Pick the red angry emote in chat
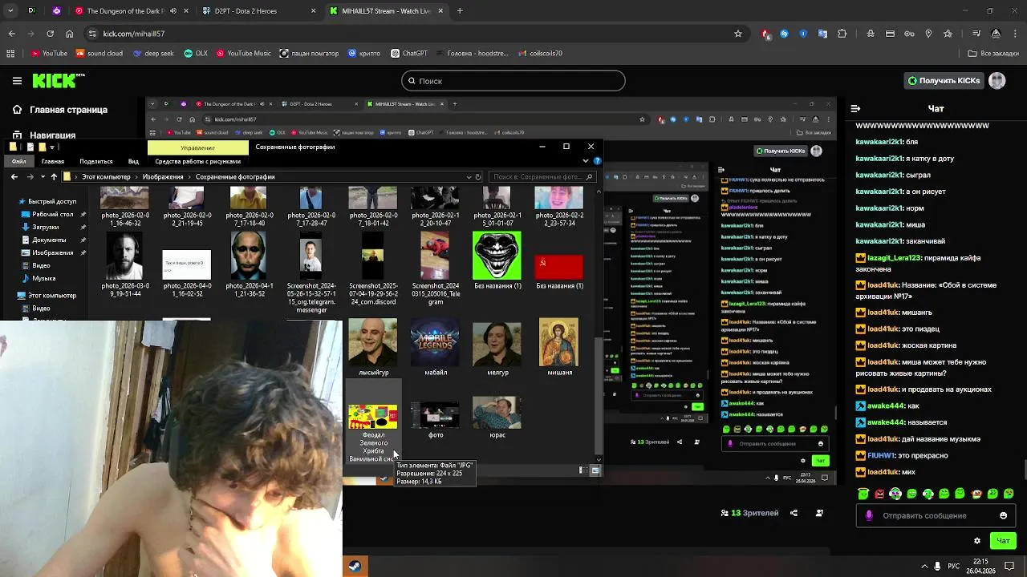Image resolution: width=1027 pixels, height=577 pixels. coord(879,494)
